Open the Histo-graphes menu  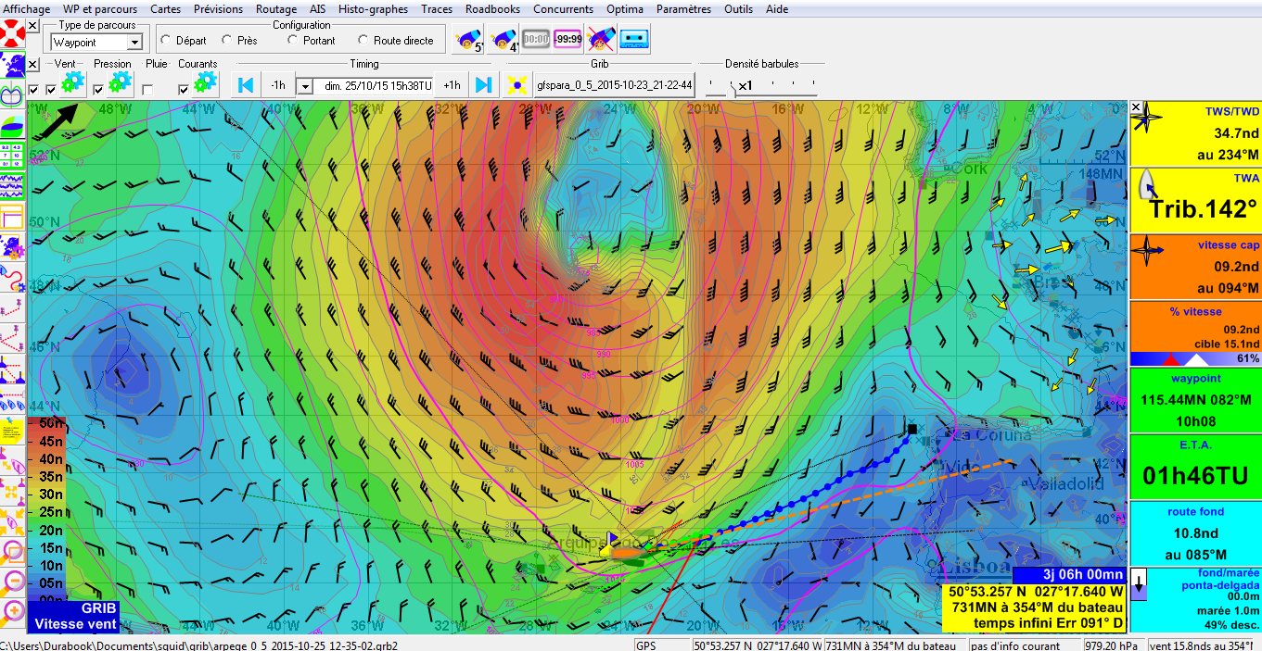pos(373,9)
